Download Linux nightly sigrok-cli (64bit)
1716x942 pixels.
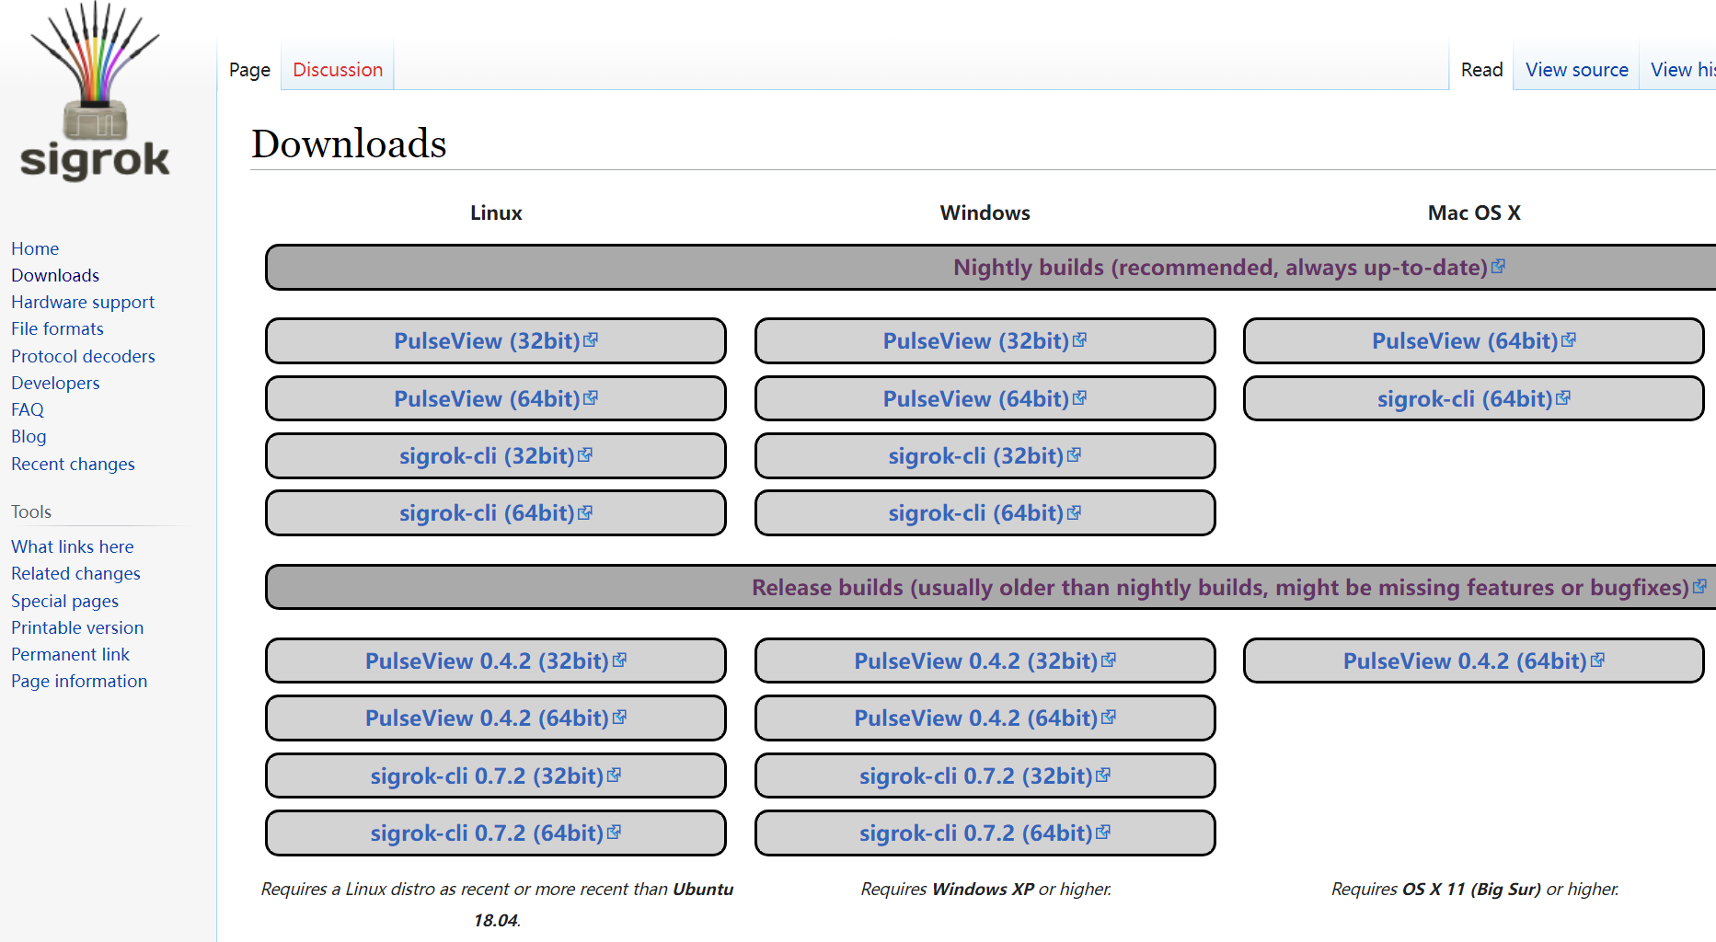[x=496, y=512]
